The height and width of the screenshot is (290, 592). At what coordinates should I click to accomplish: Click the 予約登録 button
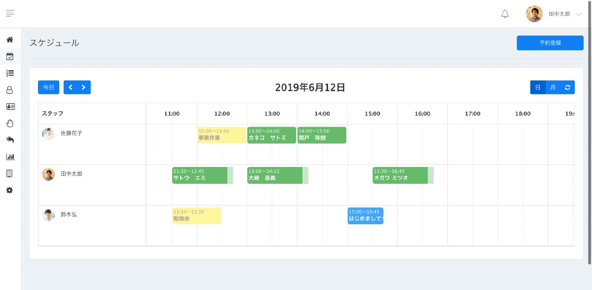coord(550,43)
